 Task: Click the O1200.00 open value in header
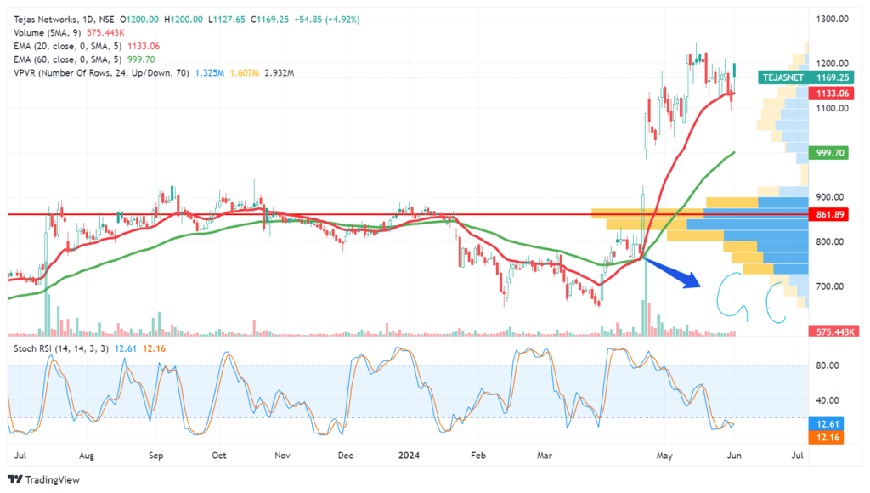tap(139, 20)
